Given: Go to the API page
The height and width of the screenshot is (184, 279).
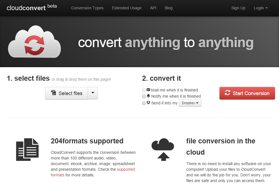Looking at the screenshot, I should tap(153, 8).
